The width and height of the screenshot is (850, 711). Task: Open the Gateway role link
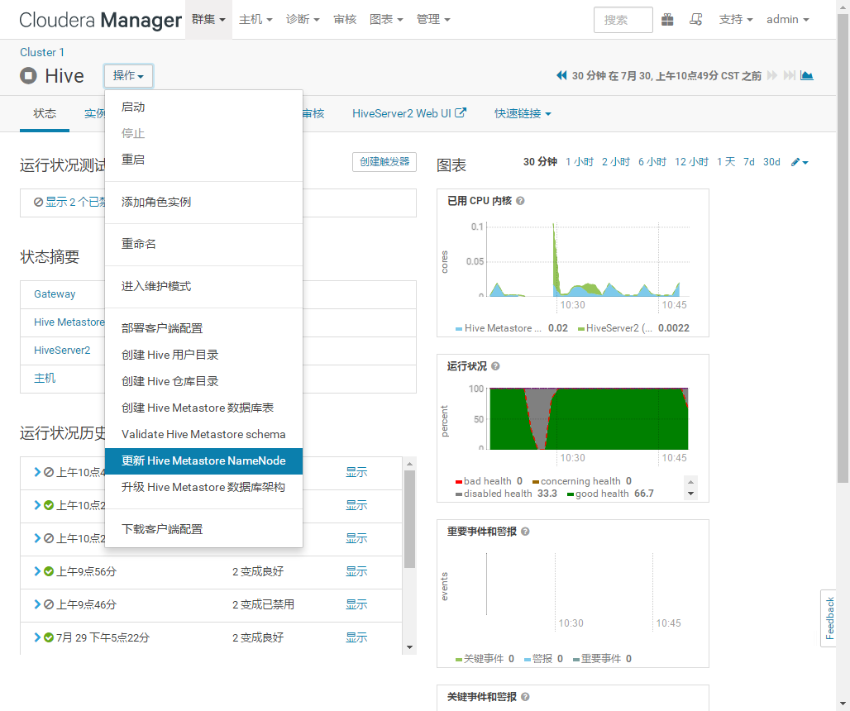pyautogui.click(x=55, y=293)
